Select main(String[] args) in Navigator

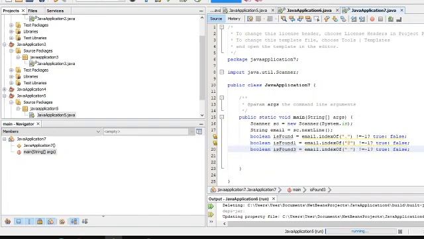coord(40,152)
